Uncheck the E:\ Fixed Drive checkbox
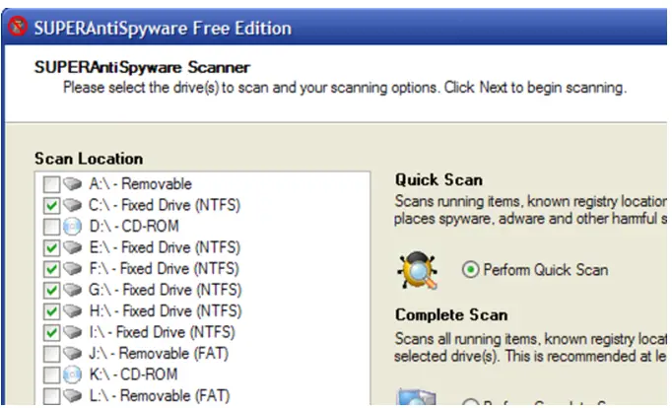The height and width of the screenshot is (408, 672). click(51, 247)
